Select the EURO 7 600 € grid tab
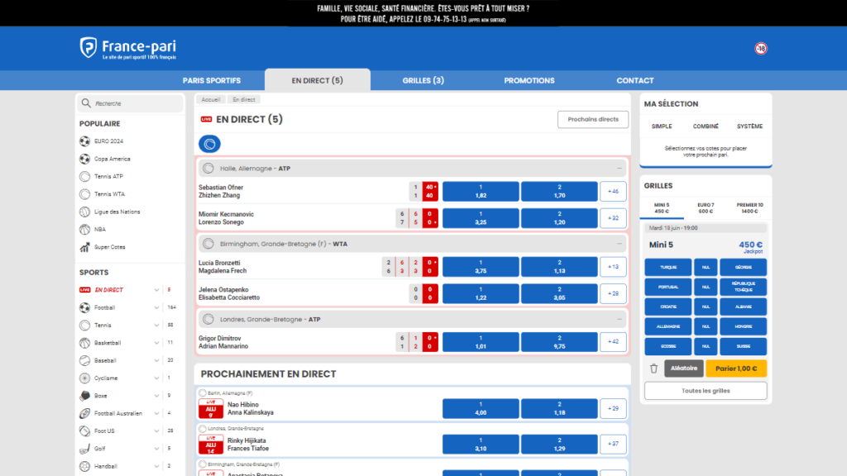 click(706, 208)
